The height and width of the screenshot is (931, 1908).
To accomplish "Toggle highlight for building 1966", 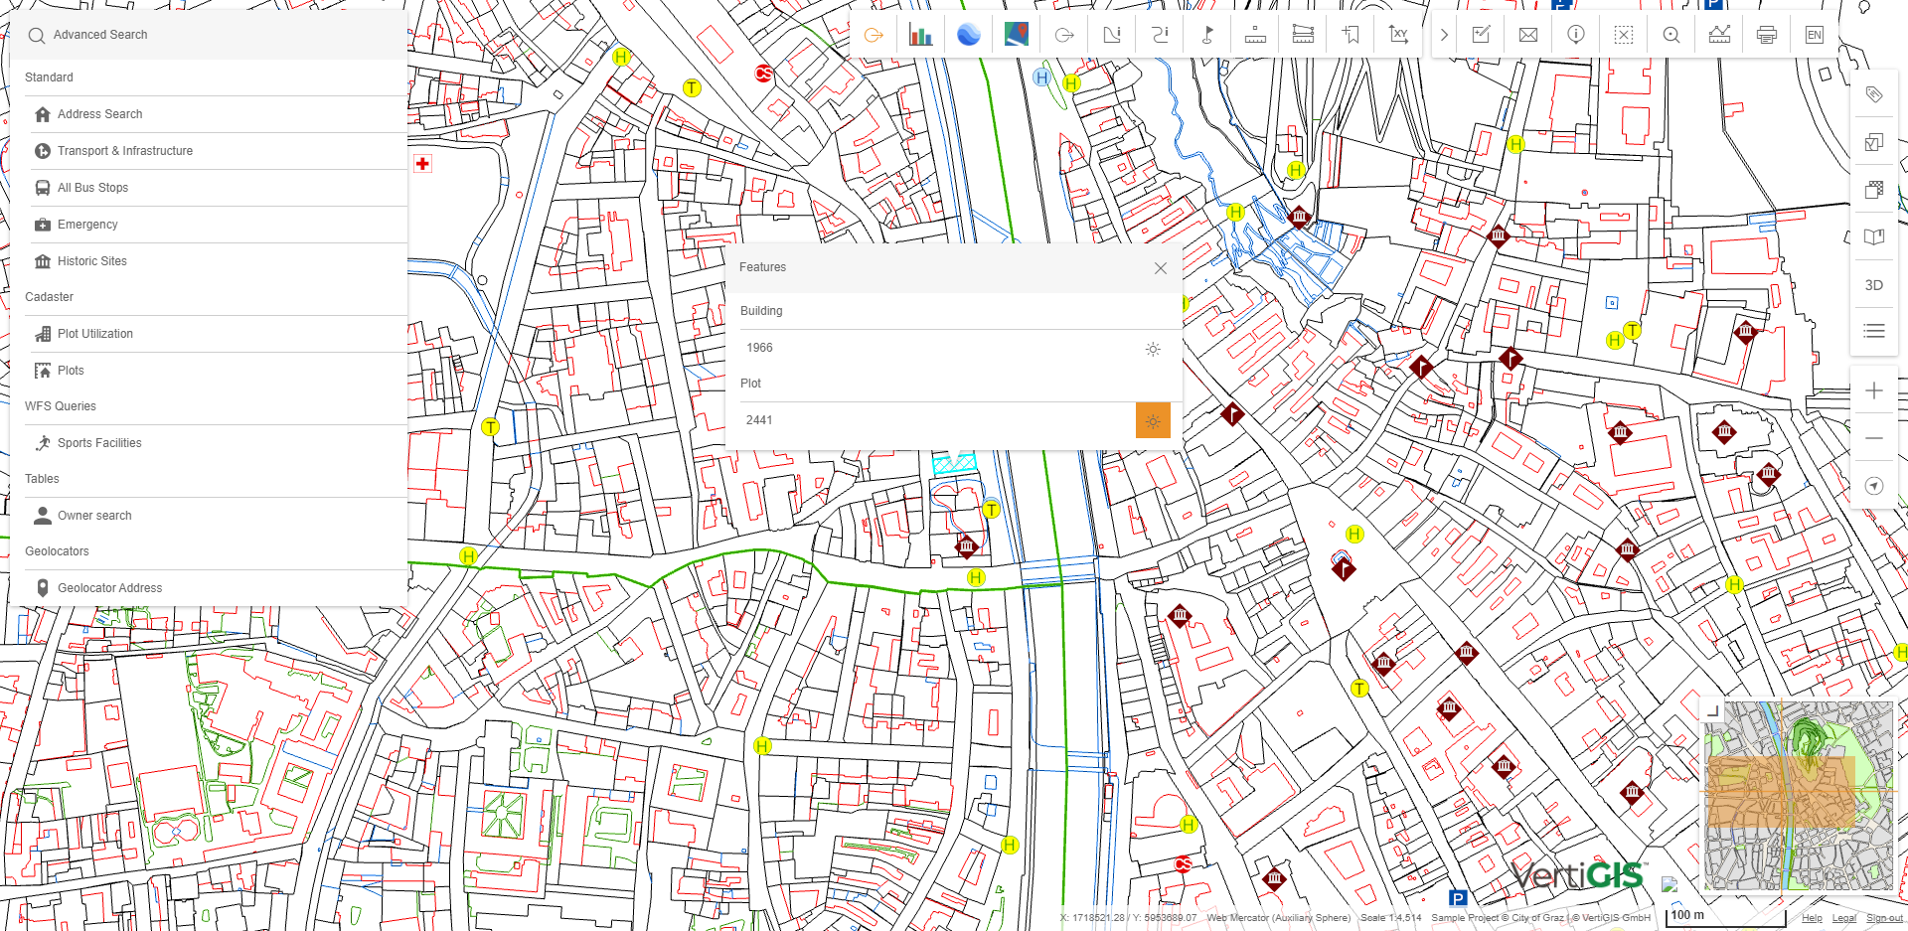I will (x=1153, y=349).
